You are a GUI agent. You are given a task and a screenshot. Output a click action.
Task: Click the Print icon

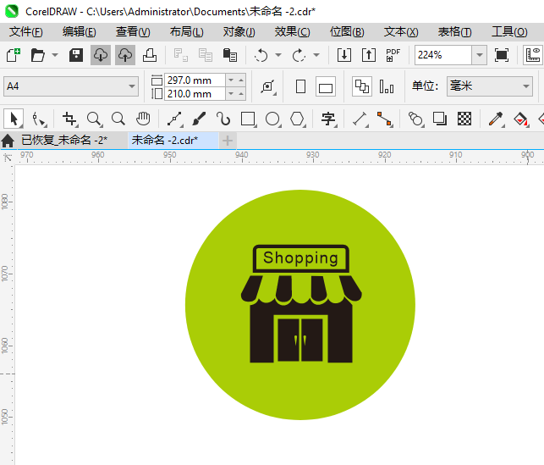pyautogui.click(x=150, y=55)
